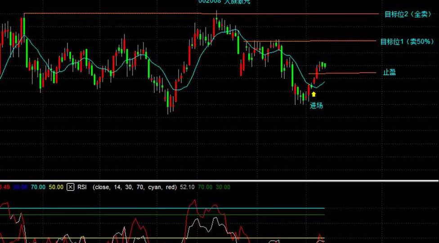Select the RSI indicator name label

[82, 187]
